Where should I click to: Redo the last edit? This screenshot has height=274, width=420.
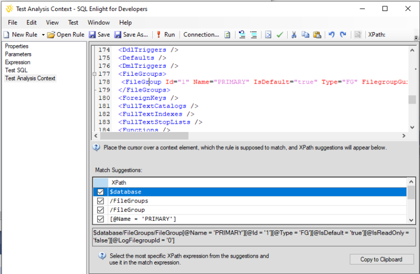click(x=343, y=35)
